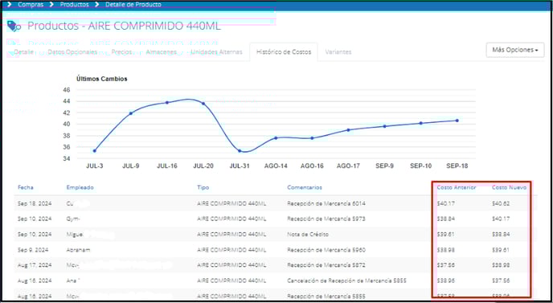The width and height of the screenshot is (553, 303).
Task: Click the Empleado column header
Action: (x=80, y=187)
